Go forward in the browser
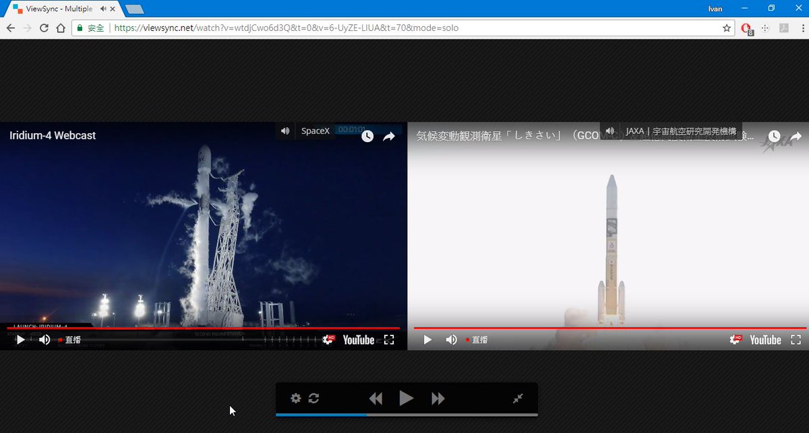Screen dimensions: 809x433 point(28,28)
